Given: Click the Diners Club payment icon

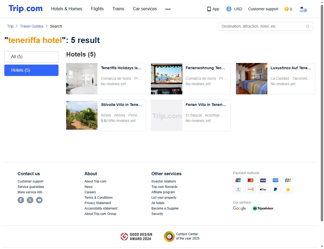Looking at the screenshot, I should [238, 189].
